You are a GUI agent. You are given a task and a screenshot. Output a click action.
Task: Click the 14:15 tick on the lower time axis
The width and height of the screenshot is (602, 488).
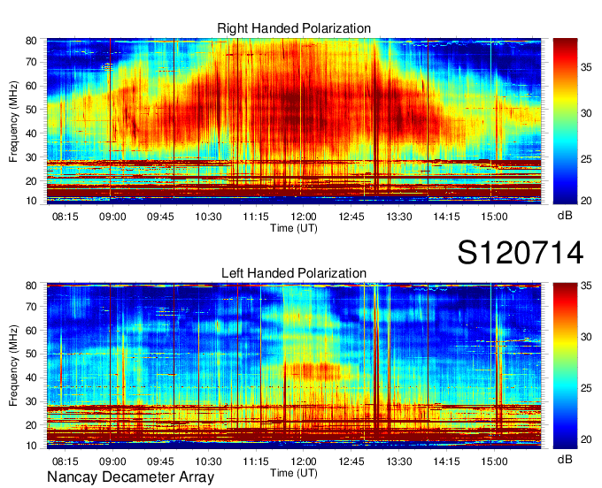(x=447, y=461)
